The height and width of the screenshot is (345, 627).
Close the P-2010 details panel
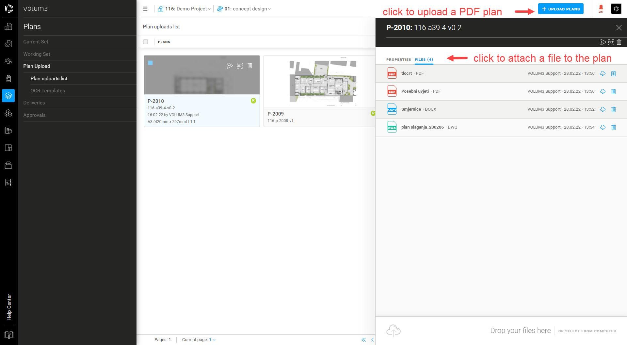[619, 28]
